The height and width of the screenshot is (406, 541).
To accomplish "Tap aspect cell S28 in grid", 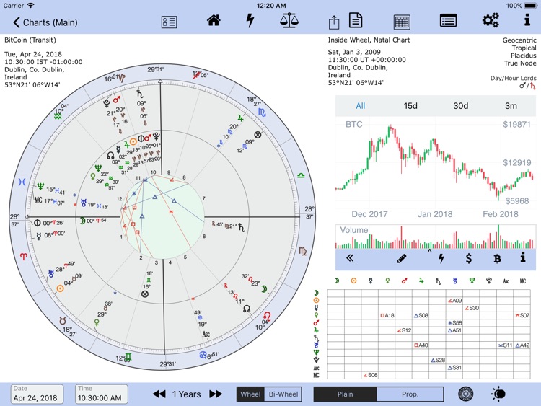I will [x=438, y=360].
